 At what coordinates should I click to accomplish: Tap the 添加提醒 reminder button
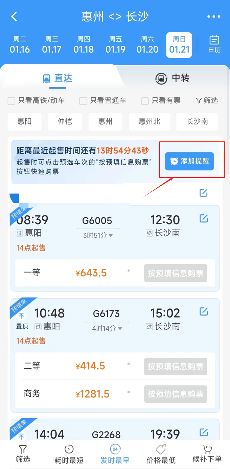189,161
